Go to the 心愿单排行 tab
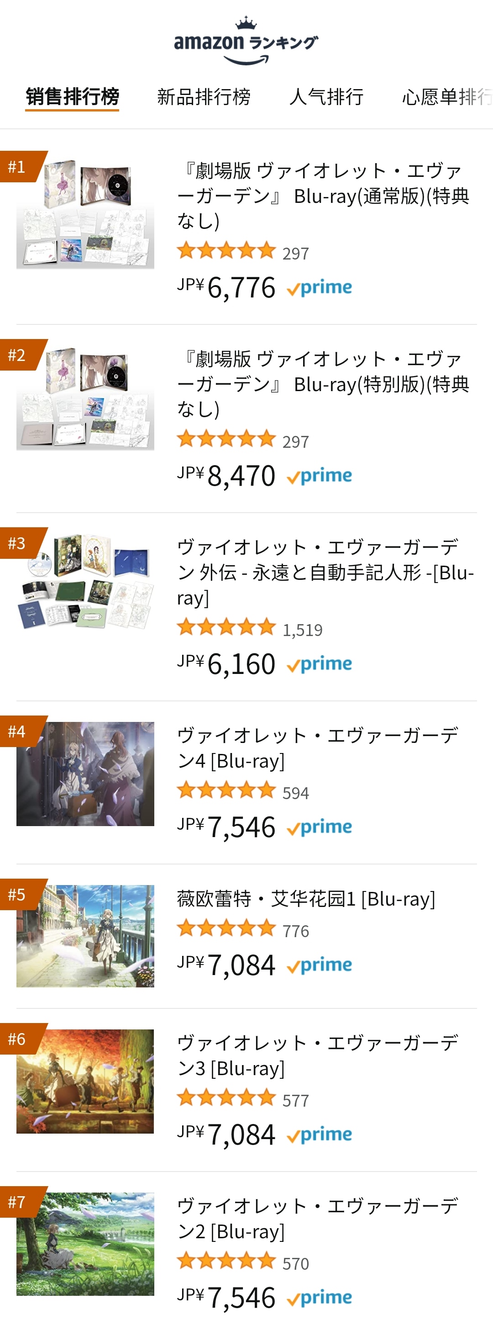Image resolution: width=493 pixels, height=1331 pixels. pos(447,96)
